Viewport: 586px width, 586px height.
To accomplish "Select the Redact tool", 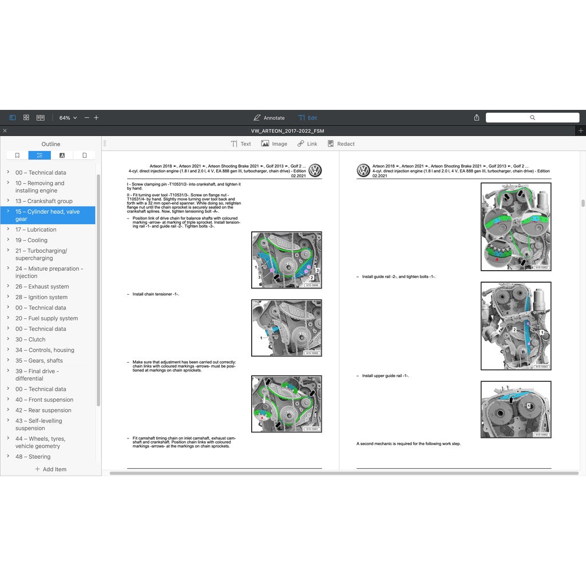I will [x=341, y=144].
